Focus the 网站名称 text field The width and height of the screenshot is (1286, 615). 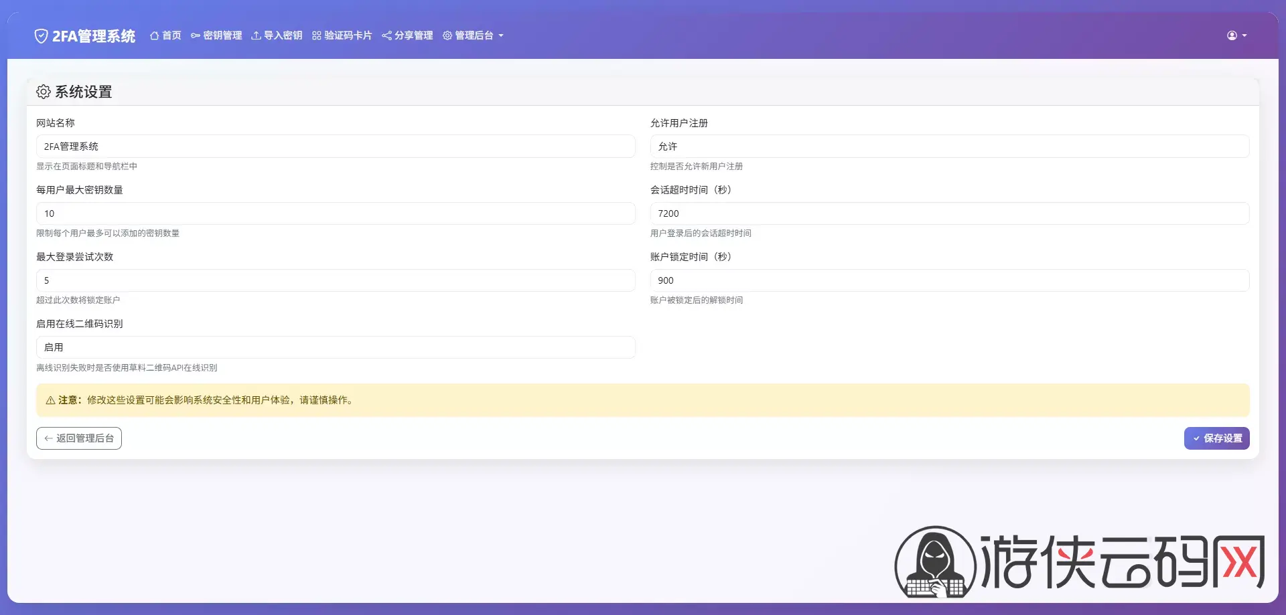coord(335,147)
